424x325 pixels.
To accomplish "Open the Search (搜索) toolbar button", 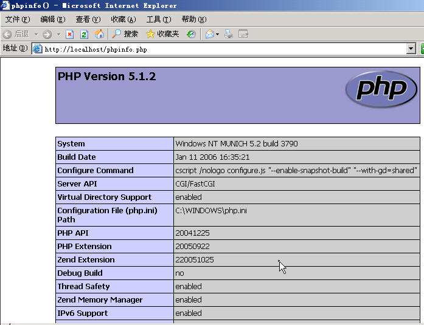I will 125,34.
